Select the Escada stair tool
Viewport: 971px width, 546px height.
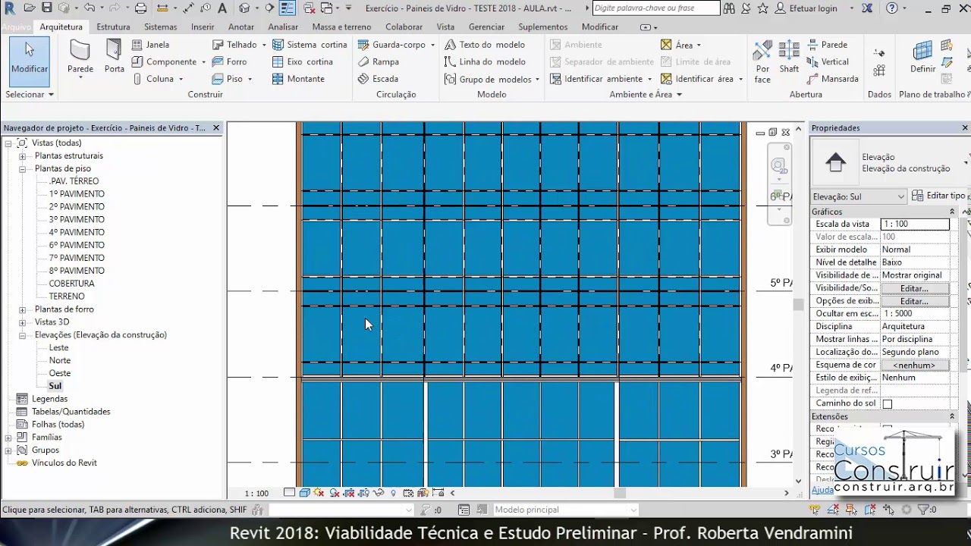click(378, 79)
